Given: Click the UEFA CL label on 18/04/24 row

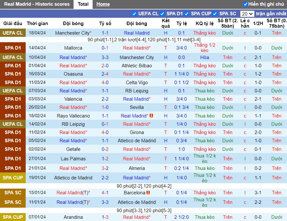Looking at the screenshot, I should click(x=13, y=33).
